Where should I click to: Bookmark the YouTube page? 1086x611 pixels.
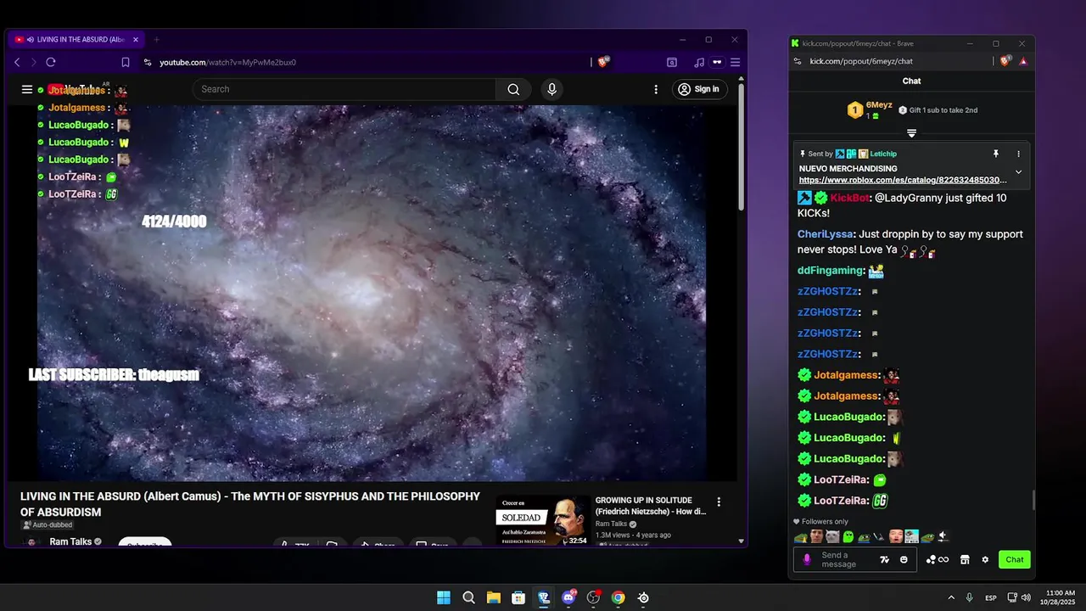(x=125, y=62)
